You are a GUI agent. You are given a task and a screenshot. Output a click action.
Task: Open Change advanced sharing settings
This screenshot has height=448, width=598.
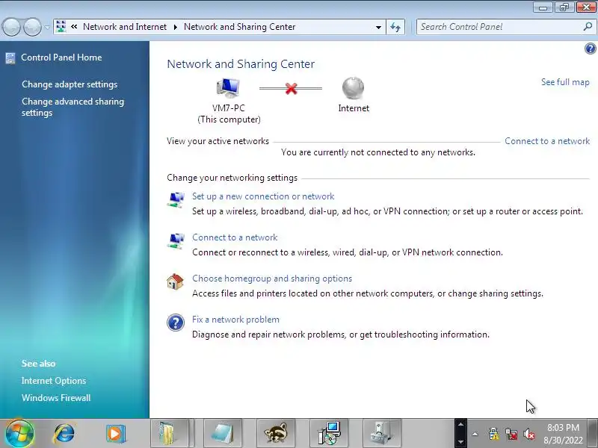pos(73,107)
